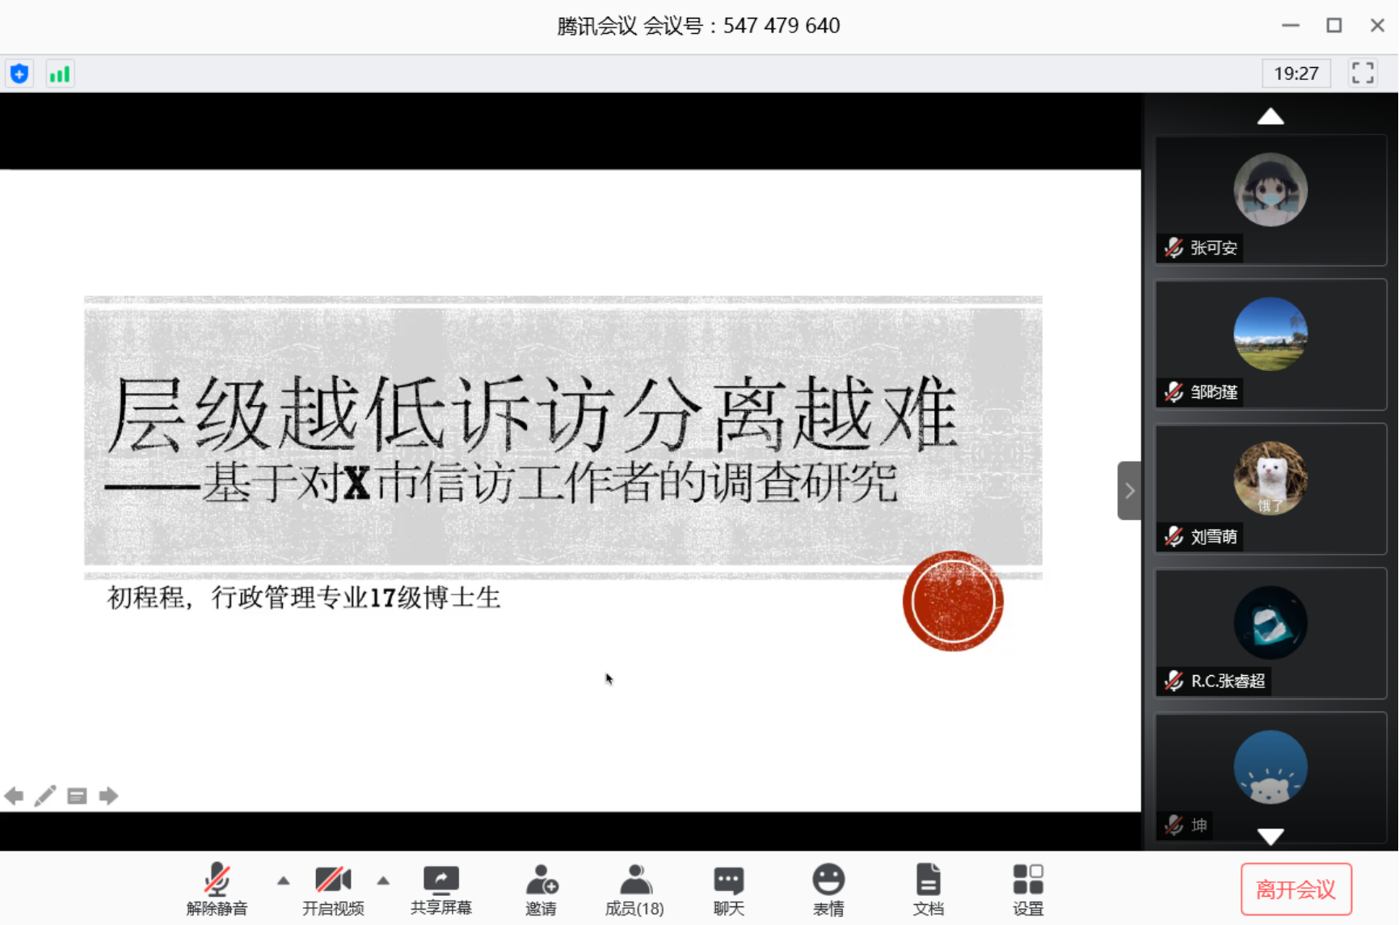The height and width of the screenshot is (925, 1399).
Task: Open the 表情 emoji reactions
Action: coord(828,889)
